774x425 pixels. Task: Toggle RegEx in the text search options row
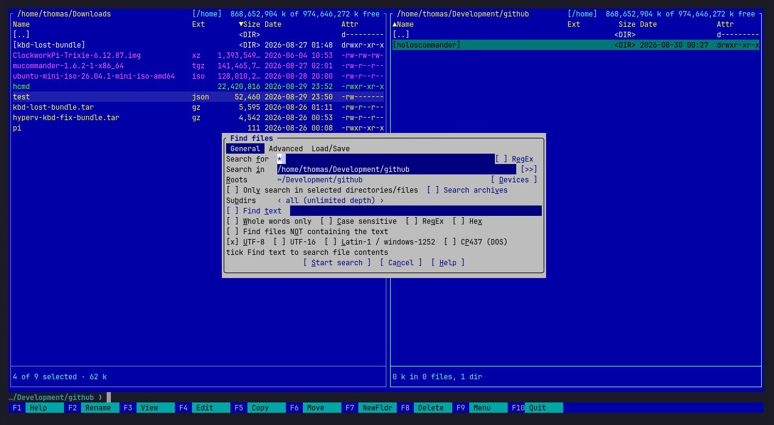(x=424, y=221)
